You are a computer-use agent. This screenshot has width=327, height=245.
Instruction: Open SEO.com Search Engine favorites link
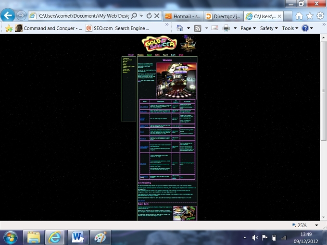tap(118, 28)
